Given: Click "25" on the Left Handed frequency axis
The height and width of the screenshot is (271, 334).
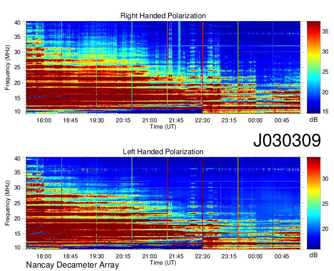Looking at the screenshot, I should (x=17, y=203).
